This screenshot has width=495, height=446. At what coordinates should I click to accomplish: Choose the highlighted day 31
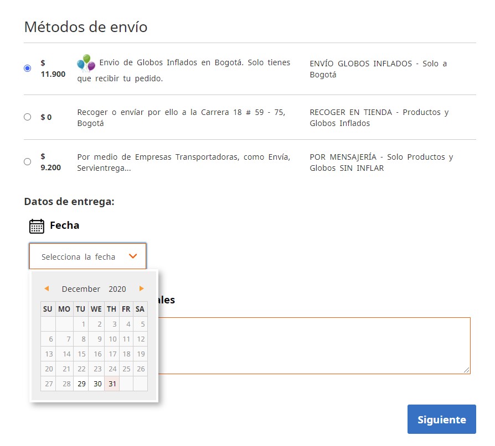[x=112, y=384]
